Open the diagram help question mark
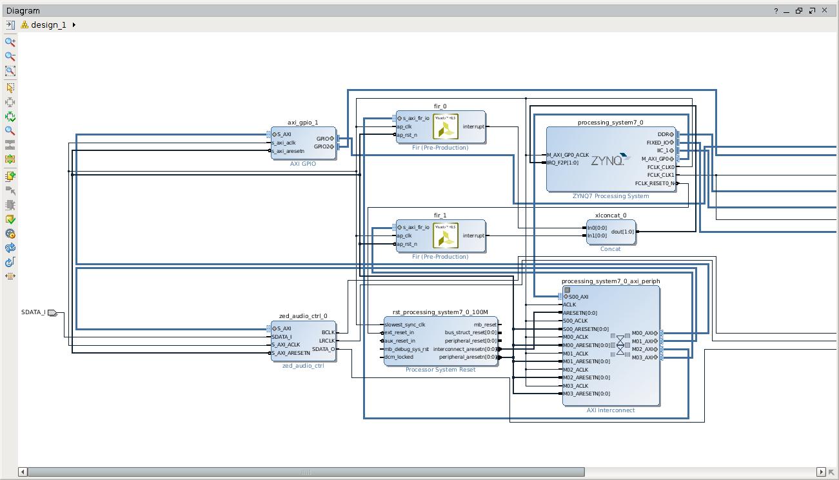This screenshot has width=839, height=480. click(776, 11)
